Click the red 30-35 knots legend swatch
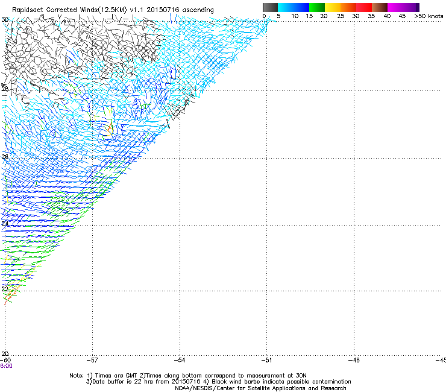 (364, 7)
